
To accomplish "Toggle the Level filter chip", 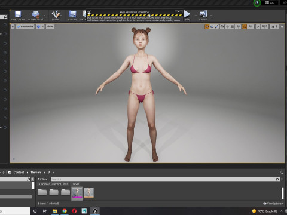I will pos(76,184).
